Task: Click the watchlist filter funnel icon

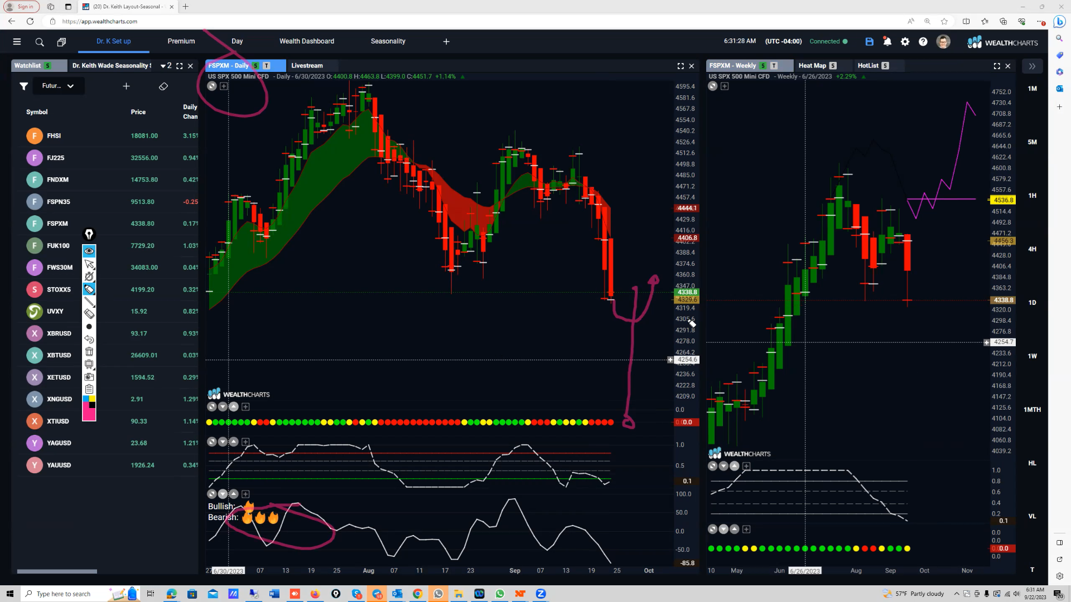Action: point(24,86)
